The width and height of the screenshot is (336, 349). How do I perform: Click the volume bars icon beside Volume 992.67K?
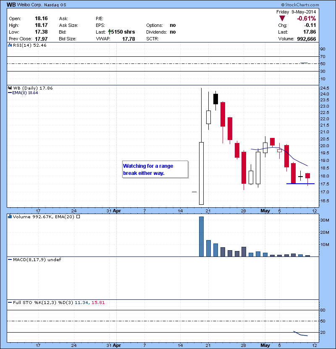click(x=10, y=217)
